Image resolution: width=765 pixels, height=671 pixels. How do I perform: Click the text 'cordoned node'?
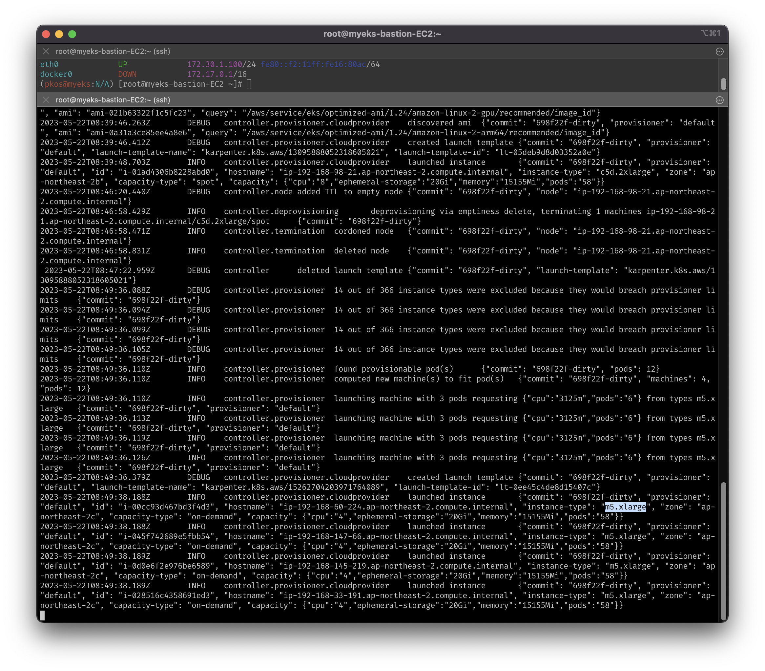[x=363, y=231]
